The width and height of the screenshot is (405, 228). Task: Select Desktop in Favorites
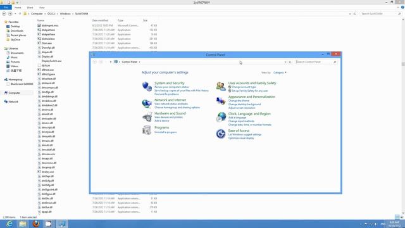[x=15, y=27]
